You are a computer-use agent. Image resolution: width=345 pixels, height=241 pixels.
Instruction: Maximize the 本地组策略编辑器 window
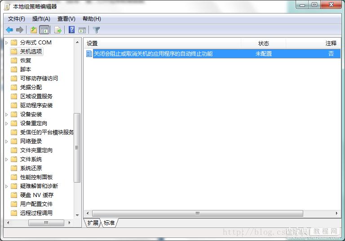point(314,5)
